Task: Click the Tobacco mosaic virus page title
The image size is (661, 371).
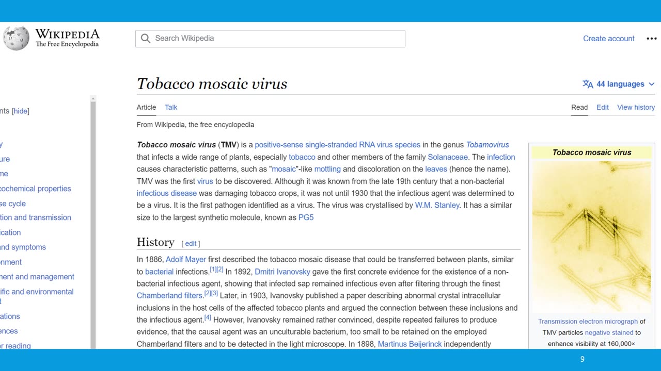Action: click(x=212, y=84)
